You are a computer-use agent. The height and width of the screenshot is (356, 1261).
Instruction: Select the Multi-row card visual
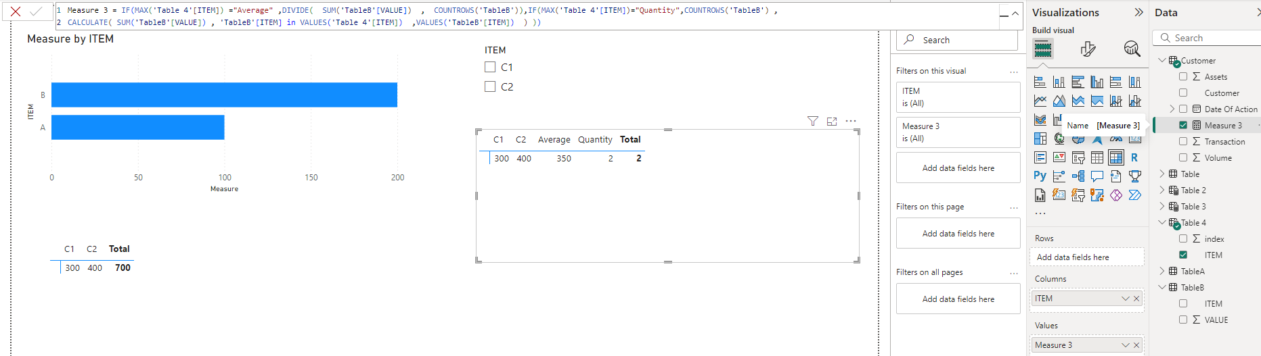[x=1040, y=157]
